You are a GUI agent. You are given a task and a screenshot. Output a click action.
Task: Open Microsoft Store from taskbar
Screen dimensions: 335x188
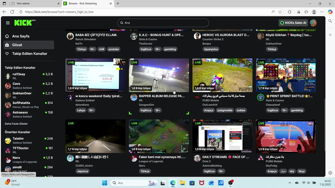point(192,183)
